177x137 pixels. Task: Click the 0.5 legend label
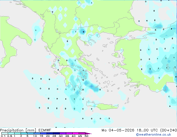click(10, 136)
